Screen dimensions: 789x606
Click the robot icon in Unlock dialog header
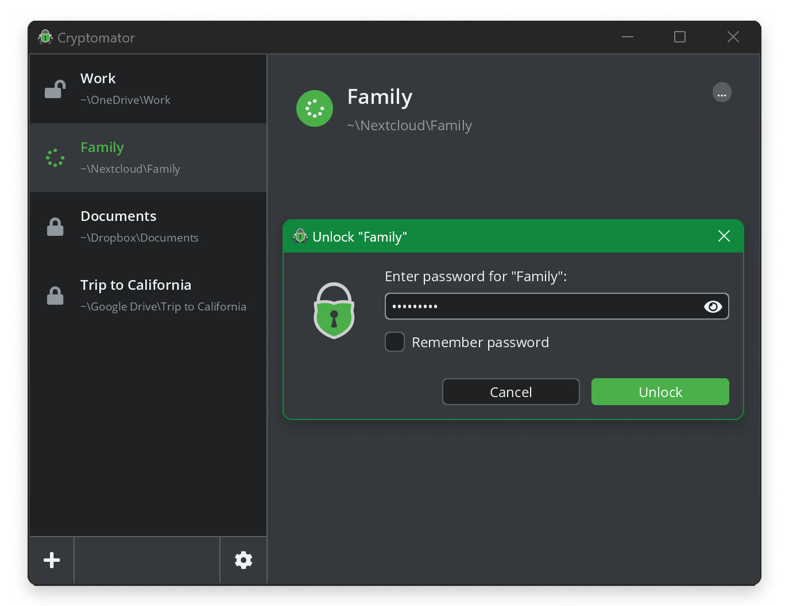[300, 236]
